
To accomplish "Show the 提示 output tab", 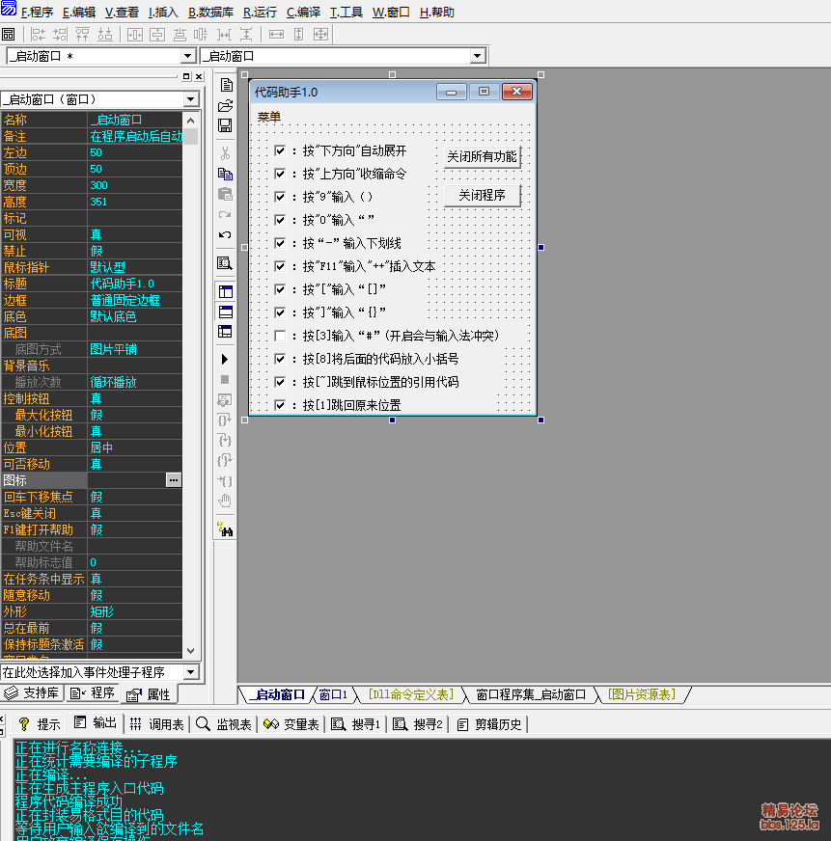I will 40,724.
